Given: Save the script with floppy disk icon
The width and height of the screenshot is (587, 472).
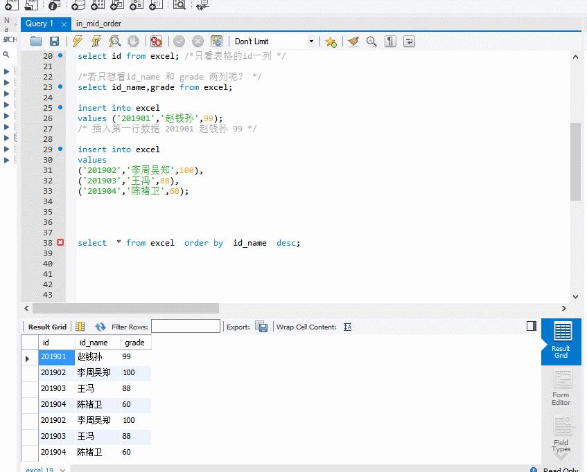Looking at the screenshot, I should 54,41.
